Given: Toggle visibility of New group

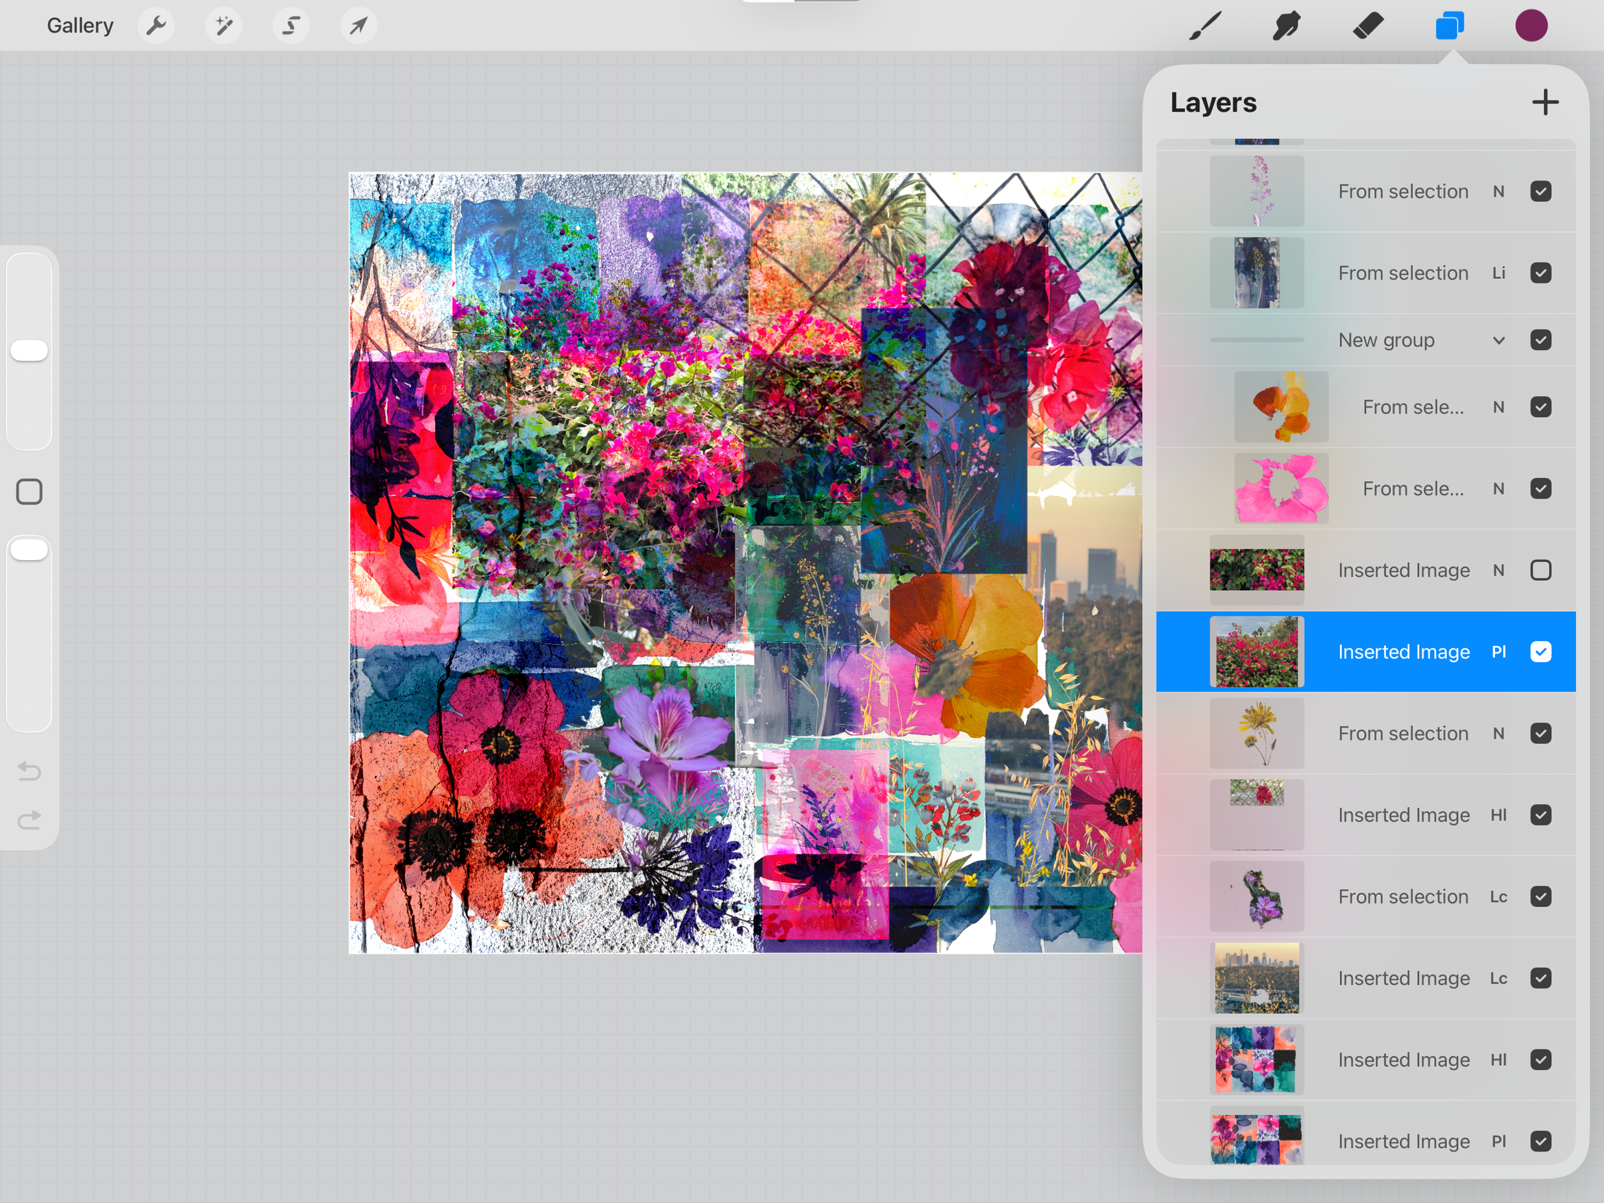Looking at the screenshot, I should click(1541, 340).
